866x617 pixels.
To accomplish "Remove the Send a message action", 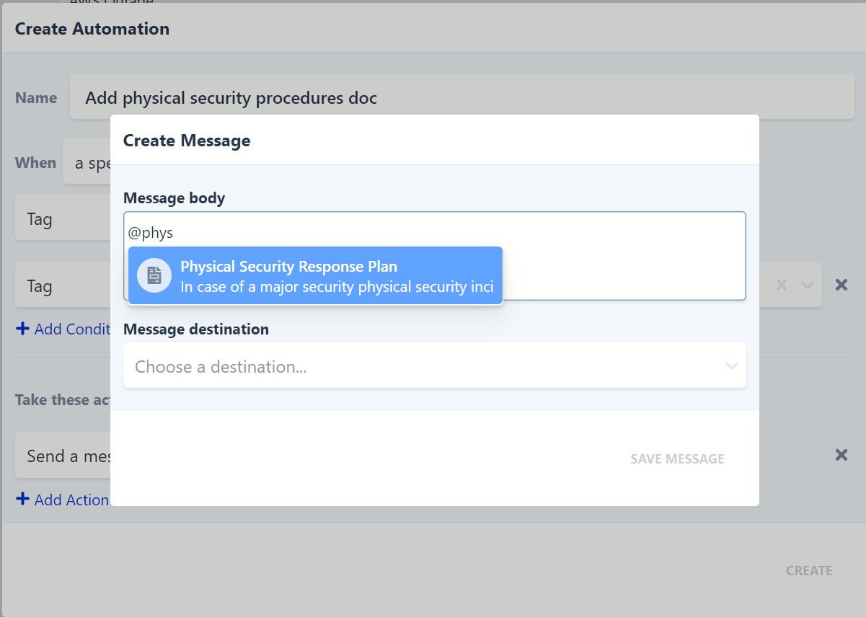I will (841, 455).
